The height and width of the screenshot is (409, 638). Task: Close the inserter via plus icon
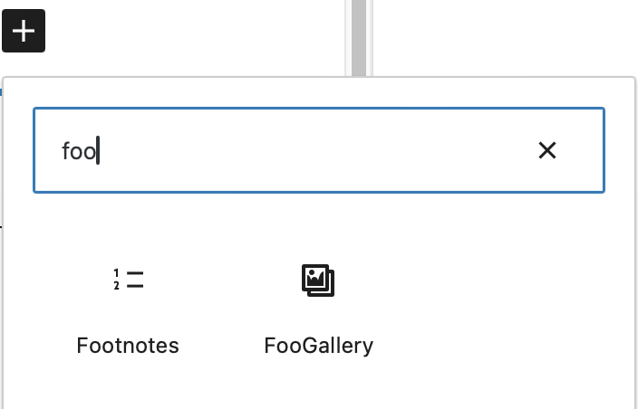[24, 32]
